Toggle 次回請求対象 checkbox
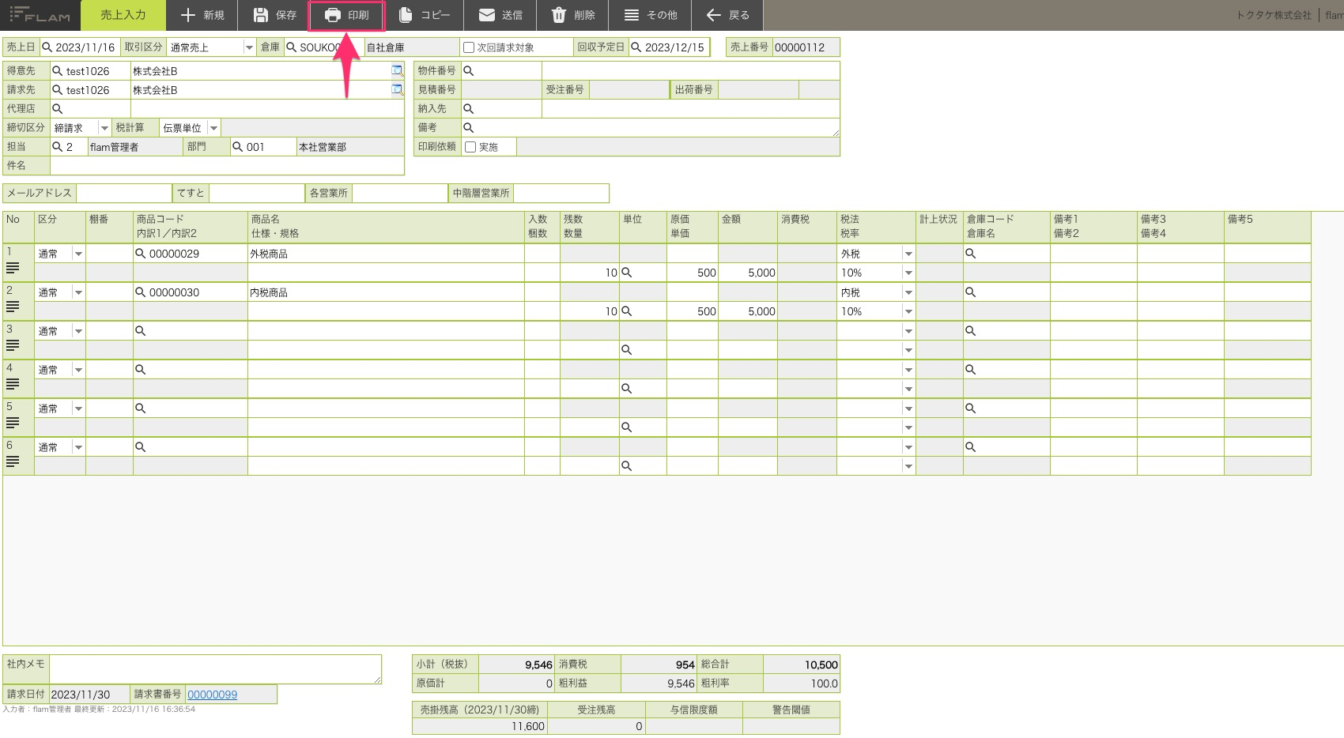 coord(469,47)
